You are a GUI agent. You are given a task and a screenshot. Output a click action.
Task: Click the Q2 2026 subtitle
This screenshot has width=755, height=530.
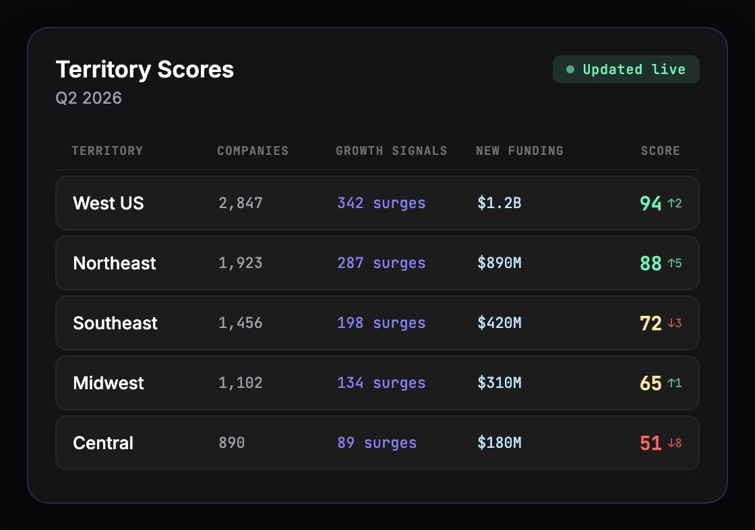pos(88,98)
